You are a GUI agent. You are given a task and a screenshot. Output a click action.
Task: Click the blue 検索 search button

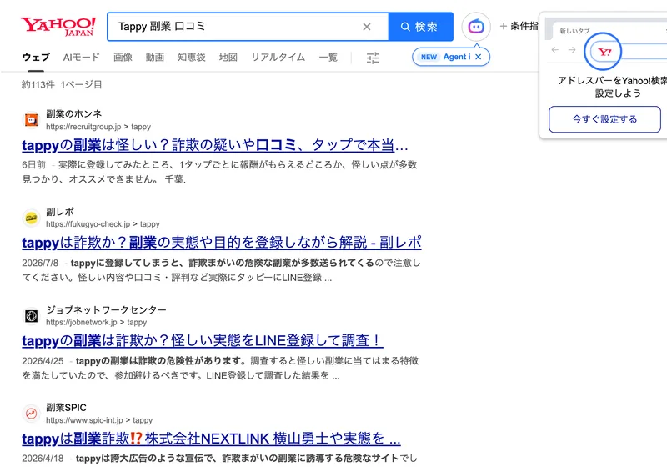click(x=420, y=27)
